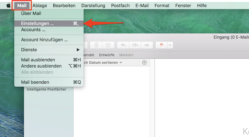Click the trash delete icon in toolbar
This screenshot has height=137, width=249.
point(96,45)
